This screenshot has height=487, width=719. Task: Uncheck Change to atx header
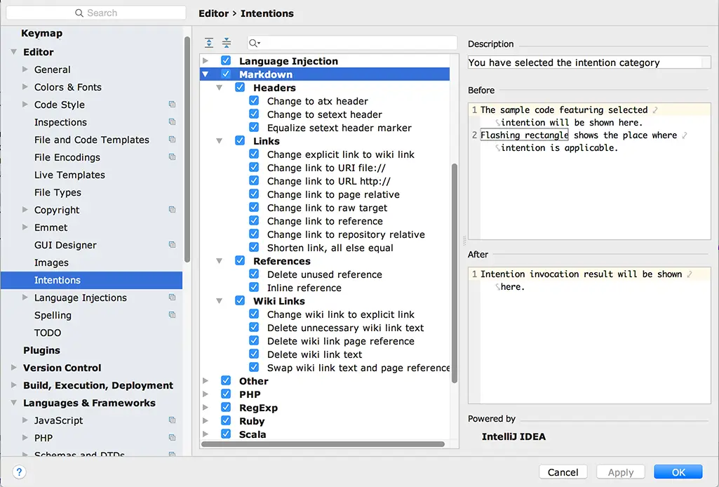click(x=254, y=100)
